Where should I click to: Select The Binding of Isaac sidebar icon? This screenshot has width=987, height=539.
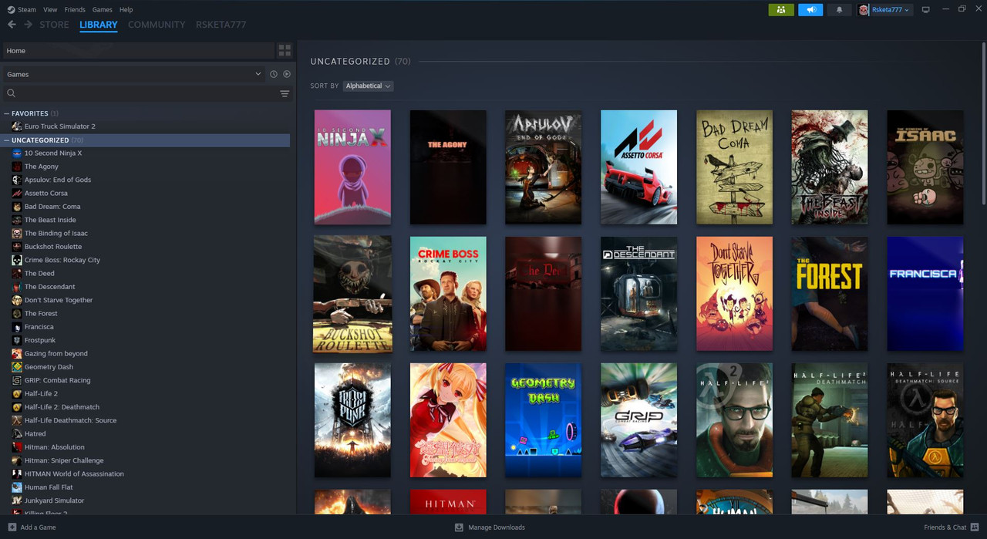tap(17, 234)
